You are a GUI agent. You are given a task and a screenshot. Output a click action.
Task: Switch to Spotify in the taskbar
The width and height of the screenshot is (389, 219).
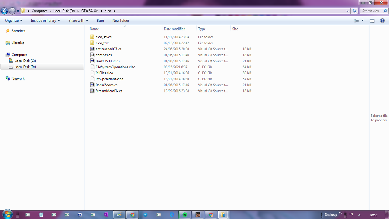(x=185, y=214)
